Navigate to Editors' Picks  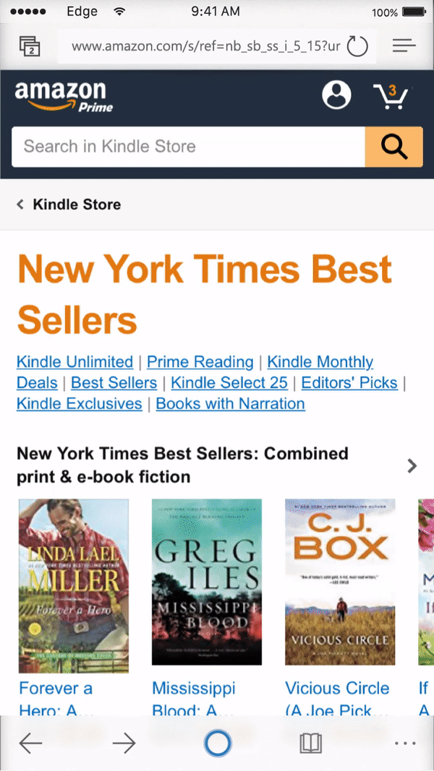coord(349,383)
